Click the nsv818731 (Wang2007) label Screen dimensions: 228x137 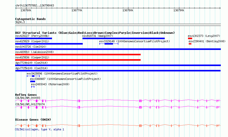(x=98, y=36)
